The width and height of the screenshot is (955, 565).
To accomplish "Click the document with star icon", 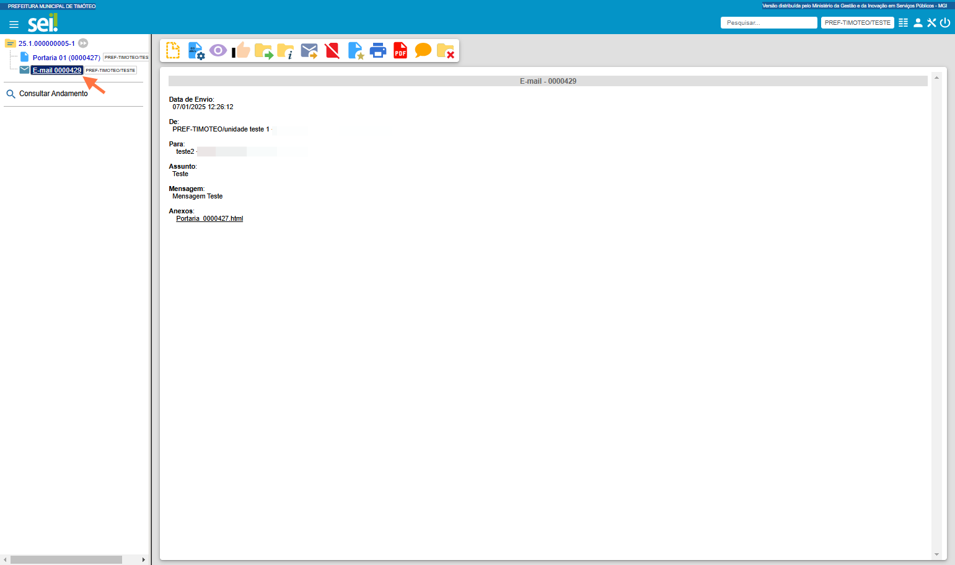I will (x=356, y=51).
